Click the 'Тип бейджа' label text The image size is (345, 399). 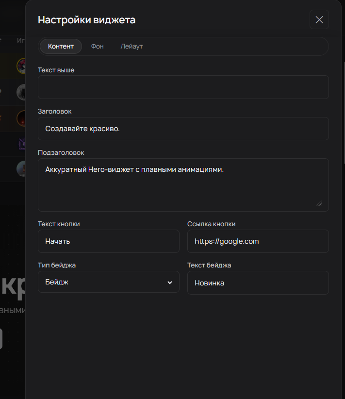[57, 265]
